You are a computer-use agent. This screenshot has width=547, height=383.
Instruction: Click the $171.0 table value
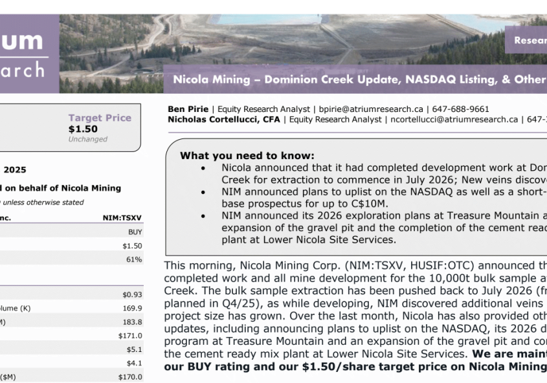coord(130,336)
